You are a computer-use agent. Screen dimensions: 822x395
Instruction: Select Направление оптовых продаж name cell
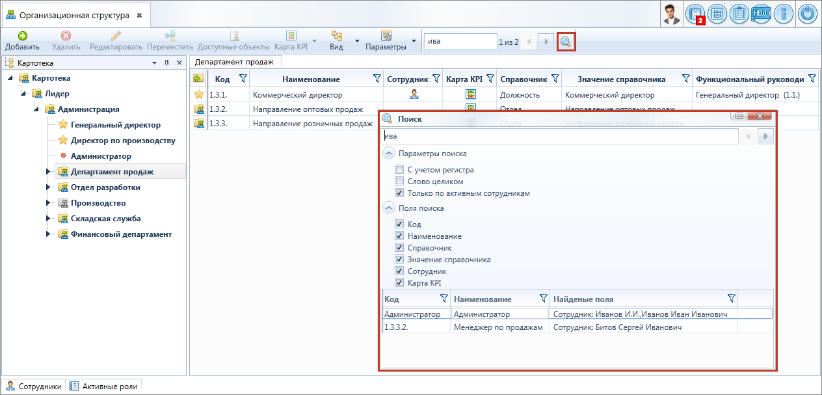click(317, 109)
